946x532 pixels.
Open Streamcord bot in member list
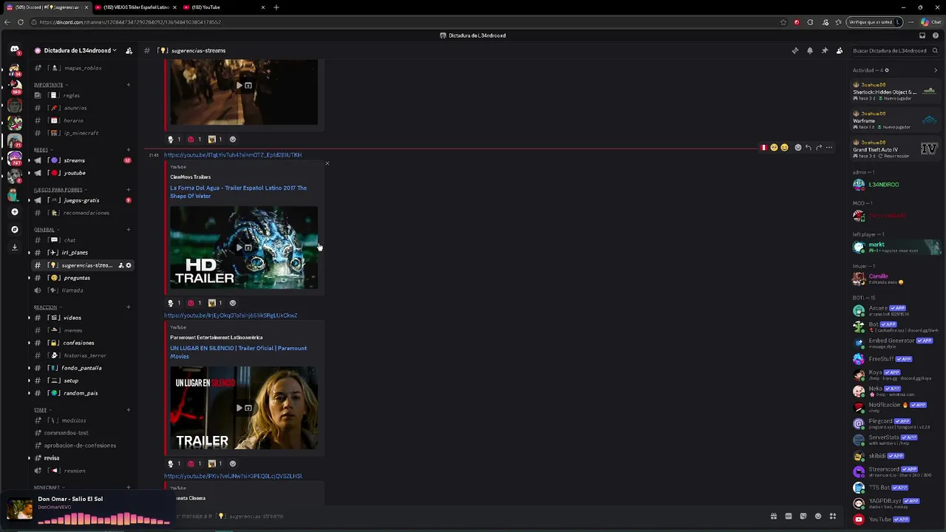tap(896, 471)
